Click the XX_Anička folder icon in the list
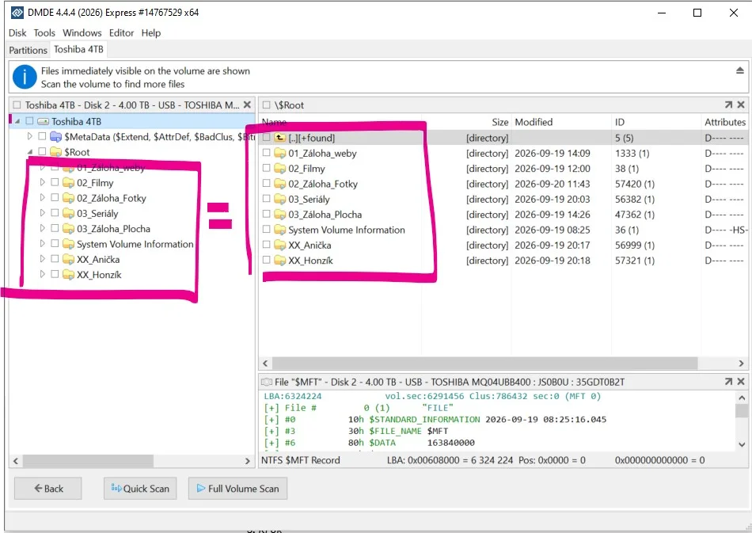Image resolution: width=752 pixels, height=533 pixels. click(279, 246)
